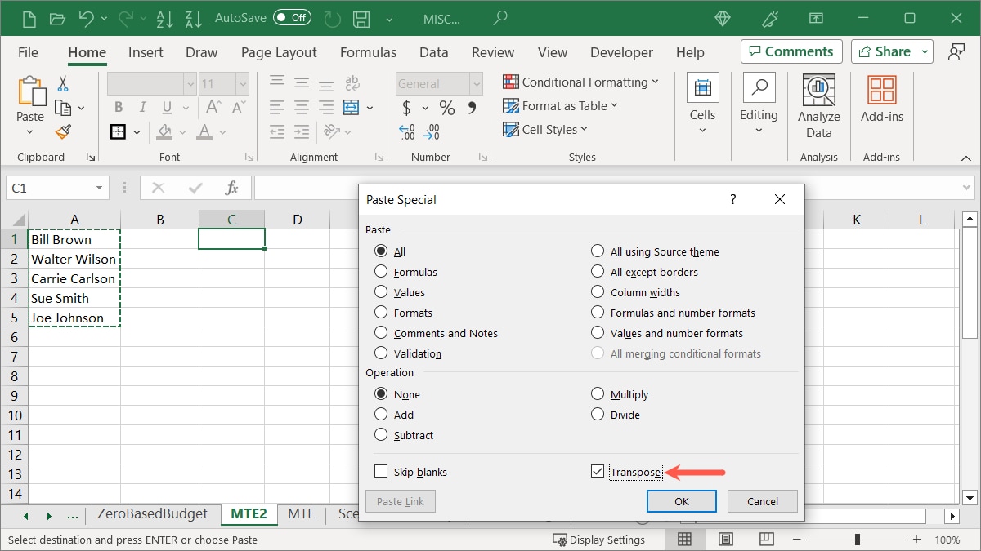Uncheck the Transpose checkbox
The image size is (981, 551).
click(598, 472)
